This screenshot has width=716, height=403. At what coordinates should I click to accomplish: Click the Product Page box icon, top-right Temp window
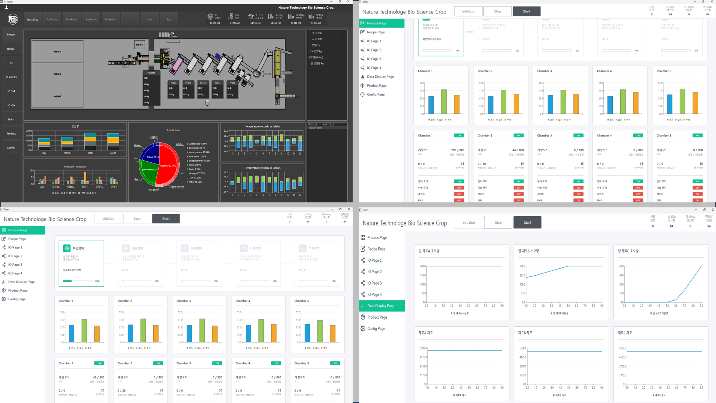[x=363, y=86]
